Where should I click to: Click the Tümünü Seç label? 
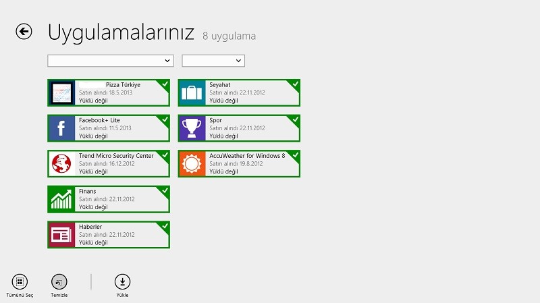[x=20, y=295]
